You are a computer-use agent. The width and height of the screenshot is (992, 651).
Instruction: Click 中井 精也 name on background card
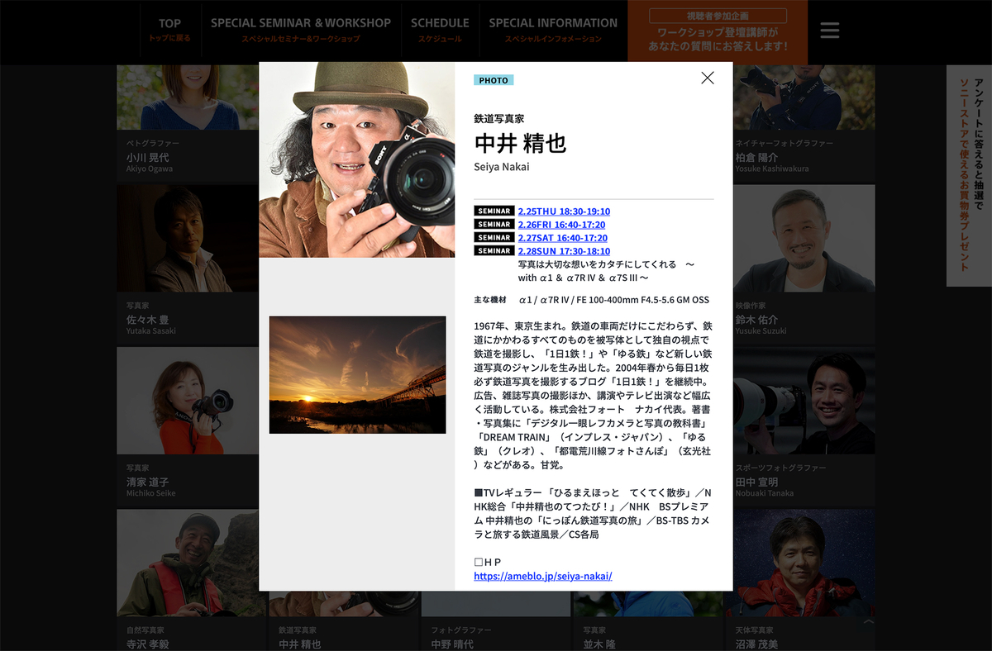(x=299, y=644)
